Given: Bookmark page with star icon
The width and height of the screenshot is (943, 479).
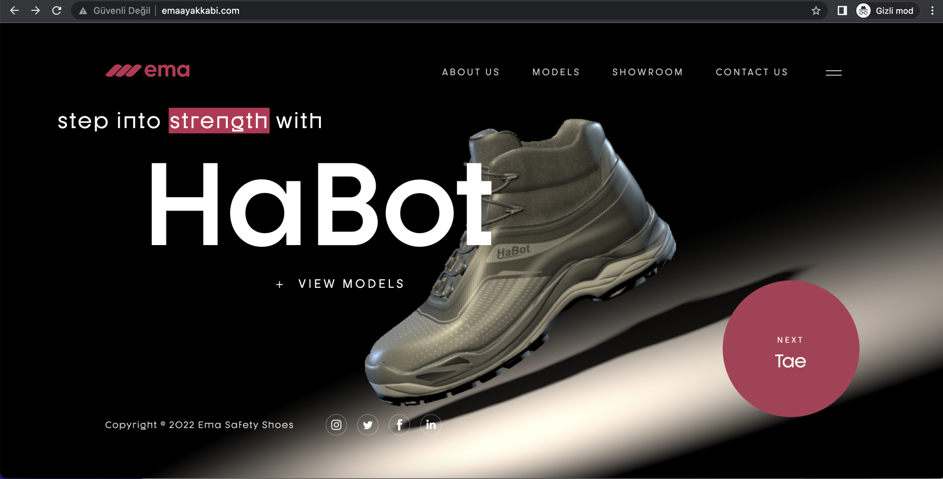Looking at the screenshot, I should pyautogui.click(x=816, y=11).
